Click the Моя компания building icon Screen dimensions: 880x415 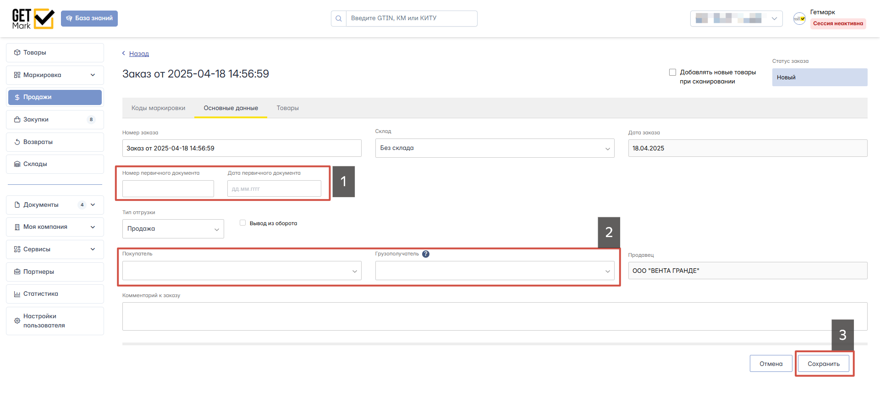point(17,227)
